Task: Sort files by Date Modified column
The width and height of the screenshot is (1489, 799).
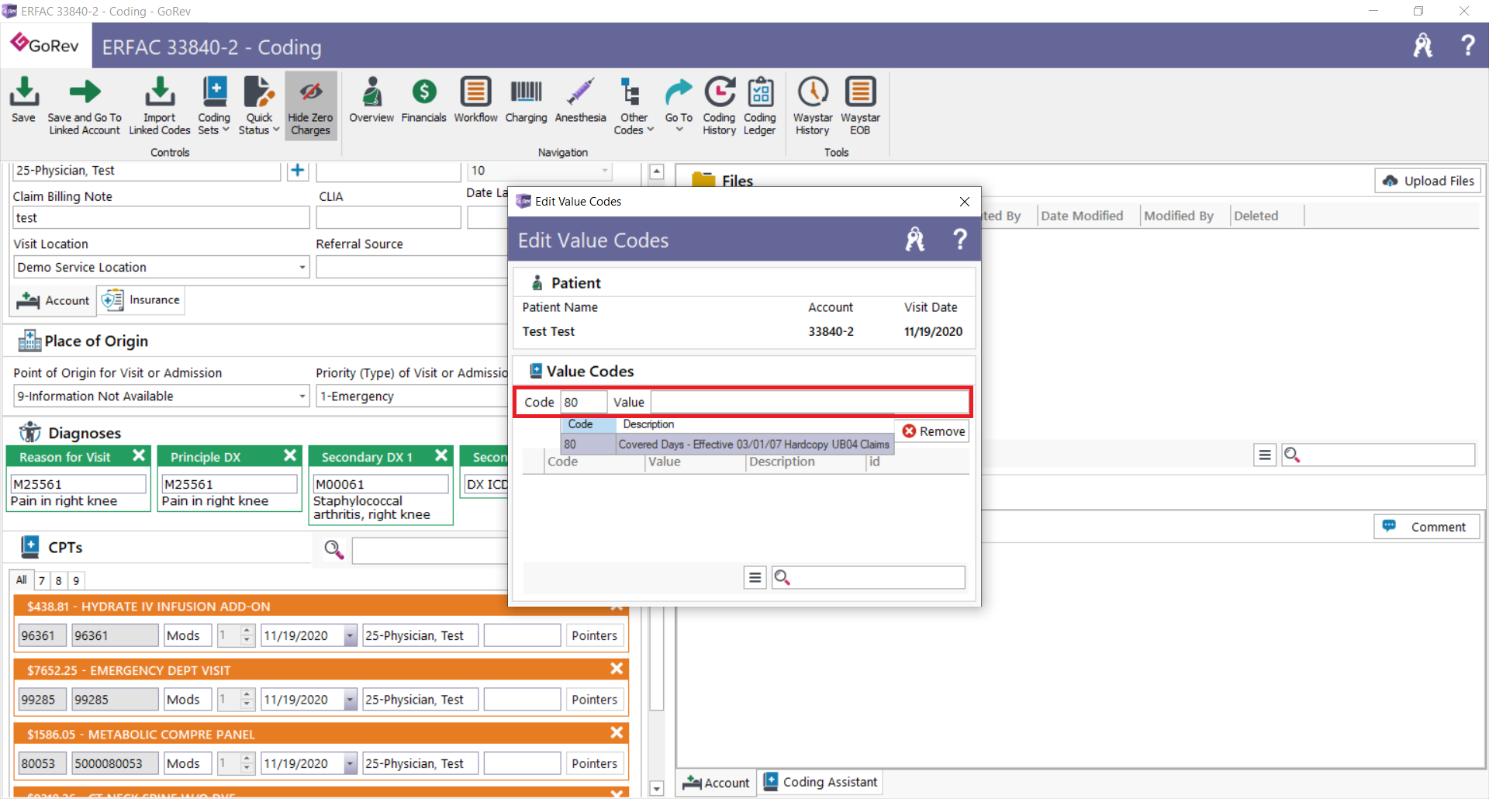Action: click(x=1082, y=216)
